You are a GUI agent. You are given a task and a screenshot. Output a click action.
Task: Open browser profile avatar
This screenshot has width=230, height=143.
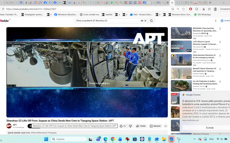[215, 9]
